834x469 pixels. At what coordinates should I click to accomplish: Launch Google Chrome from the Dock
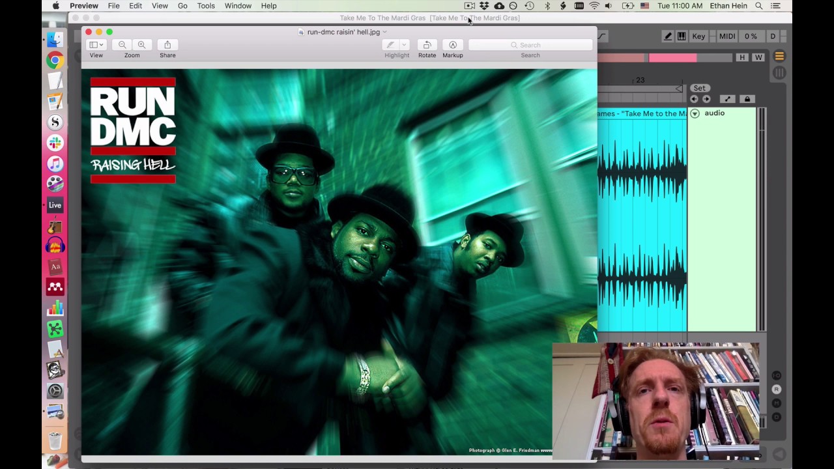[x=55, y=61]
